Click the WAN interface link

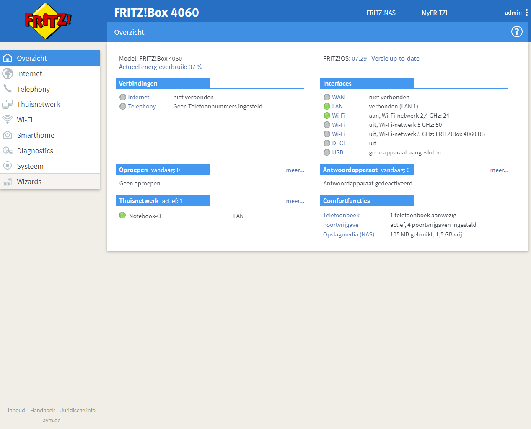[338, 97]
